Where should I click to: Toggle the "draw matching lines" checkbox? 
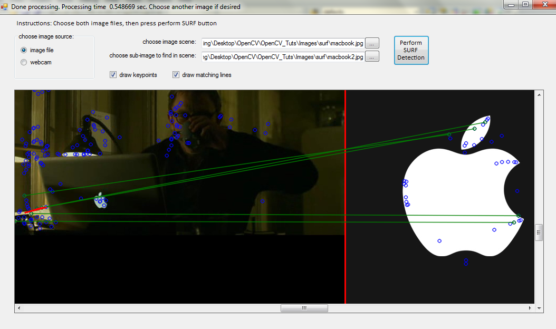point(176,75)
